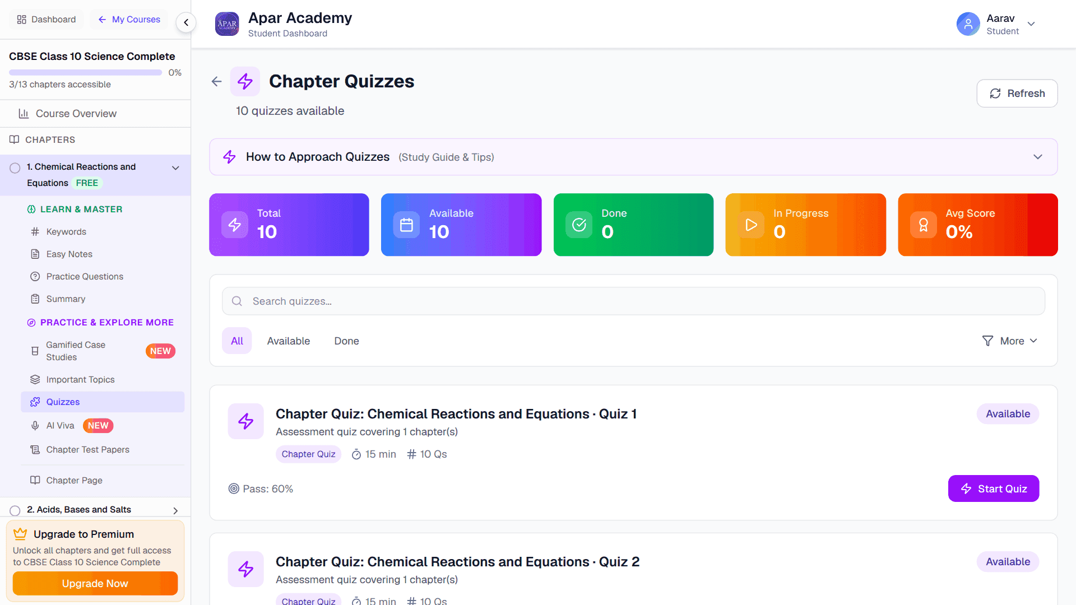Click the Avg Score stat card
This screenshot has width=1076, height=605.
(x=978, y=225)
